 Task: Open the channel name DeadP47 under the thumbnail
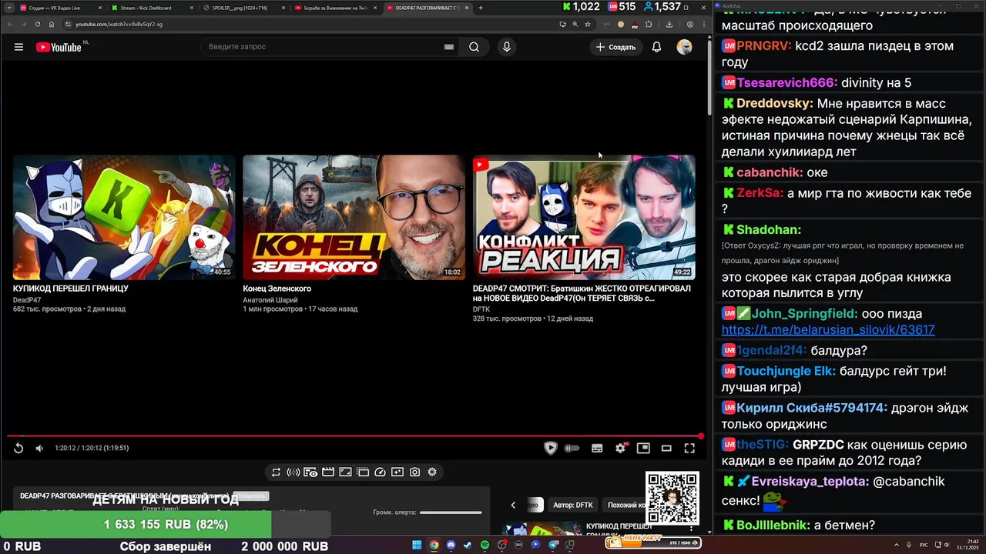[26, 300]
